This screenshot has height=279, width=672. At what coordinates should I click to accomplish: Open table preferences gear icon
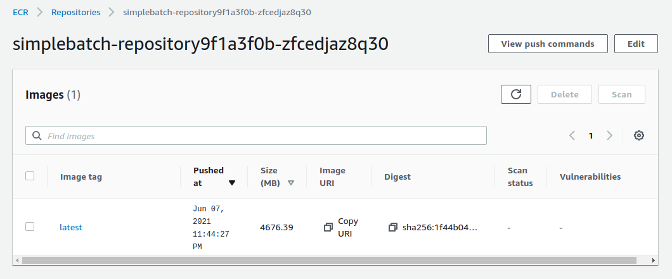tap(639, 135)
